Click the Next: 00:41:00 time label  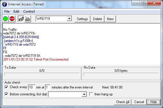[x=112, y=87]
